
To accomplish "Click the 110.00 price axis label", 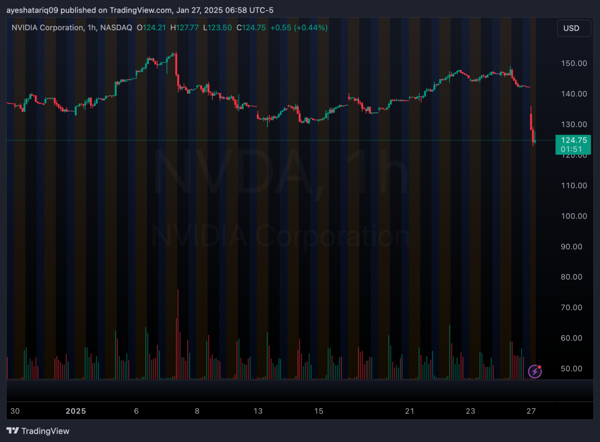I will [x=574, y=186].
